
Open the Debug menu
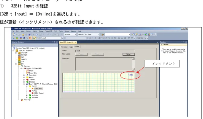click(41, 31)
